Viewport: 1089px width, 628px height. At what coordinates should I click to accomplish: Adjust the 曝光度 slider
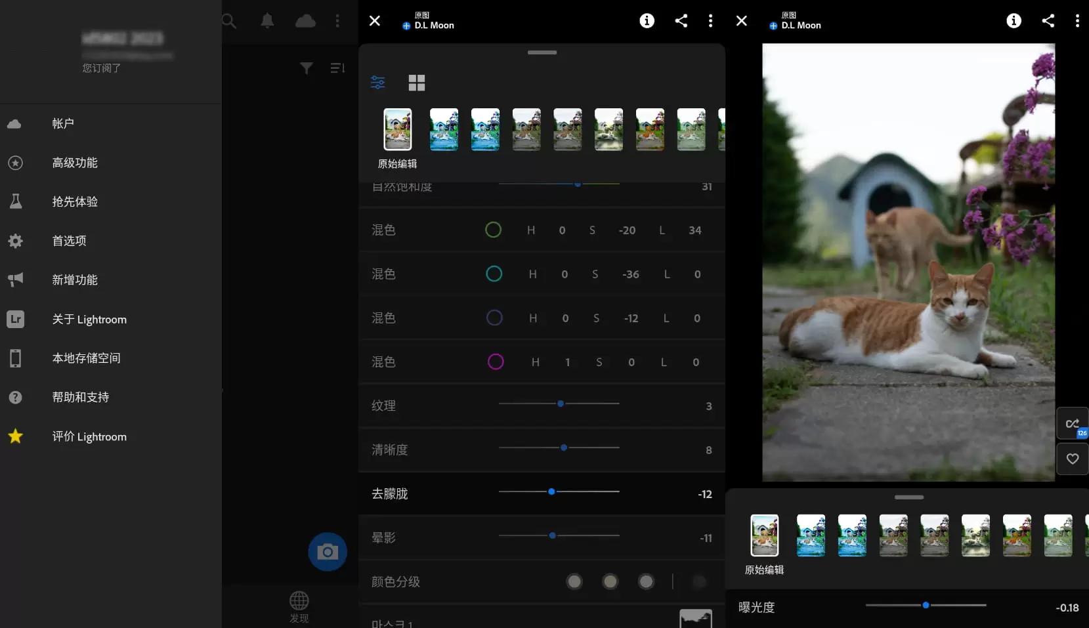[926, 605]
